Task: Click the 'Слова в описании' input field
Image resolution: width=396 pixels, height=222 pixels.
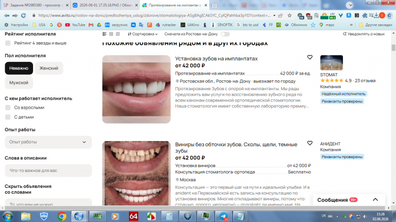Action: click(48, 170)
